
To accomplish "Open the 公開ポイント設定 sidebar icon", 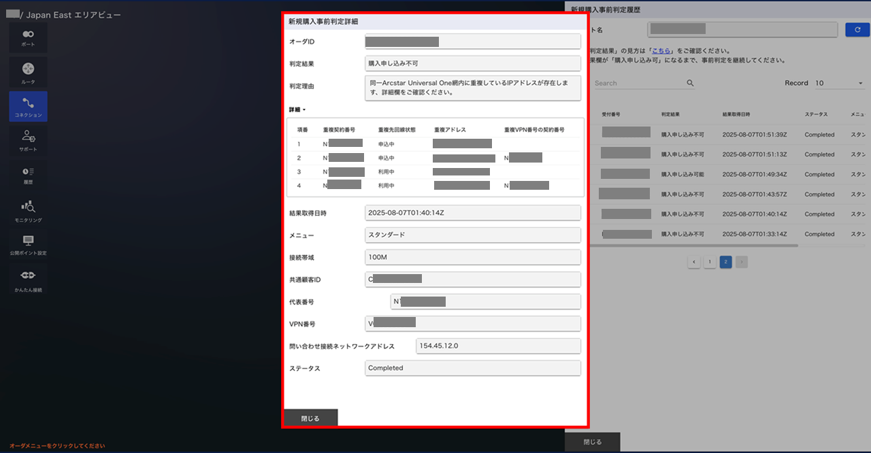I will [28, 246].
